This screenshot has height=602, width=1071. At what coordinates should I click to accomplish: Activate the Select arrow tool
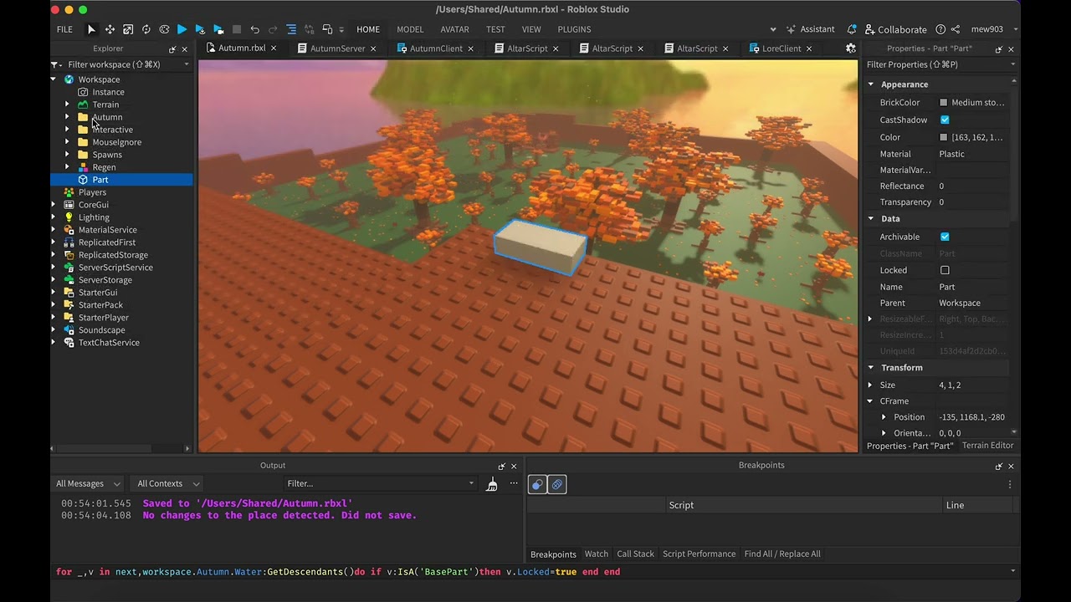coord(92,29)
